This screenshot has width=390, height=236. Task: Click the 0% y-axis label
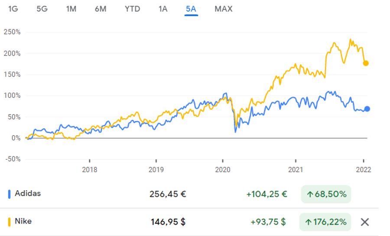pos(16,138)
